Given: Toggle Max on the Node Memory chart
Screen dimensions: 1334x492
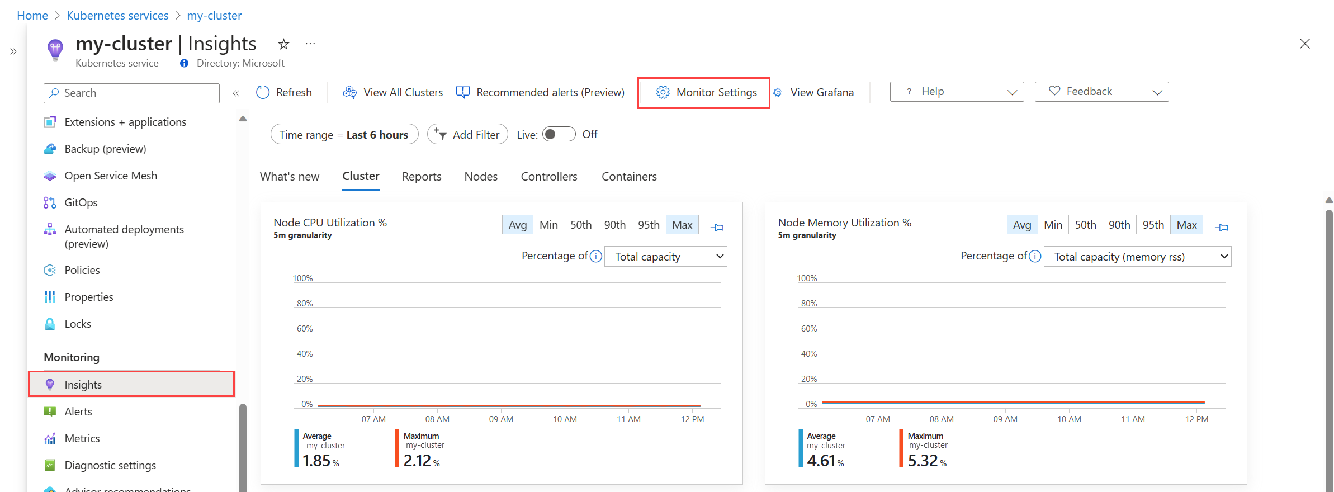Looking at the screenshot, I should pos(1186,225).
